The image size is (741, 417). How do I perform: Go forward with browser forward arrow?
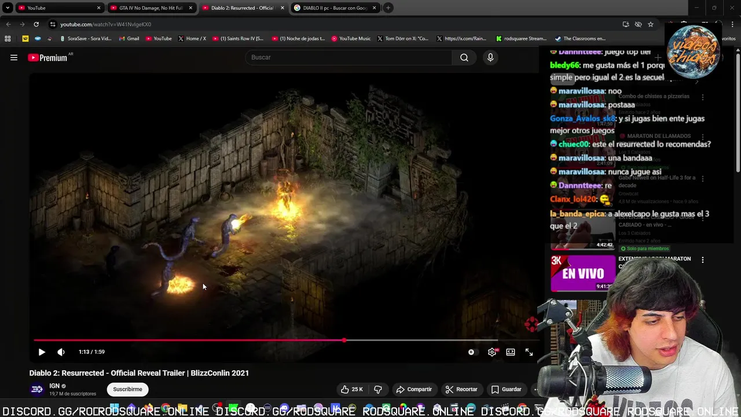tap(22, 24)
